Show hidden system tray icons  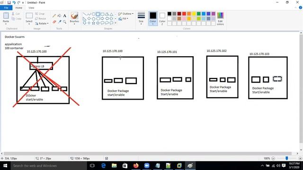pyautogui.click(x=262, y=166)
